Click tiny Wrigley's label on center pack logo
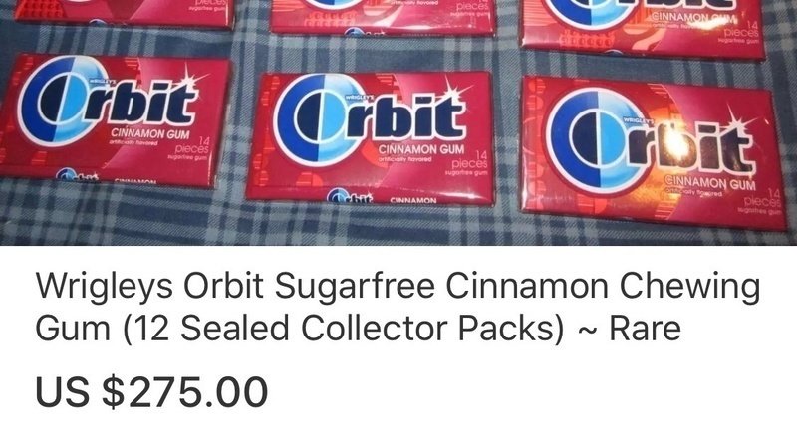The height and width of the screenshot is (448, 797). coord(359,96)
